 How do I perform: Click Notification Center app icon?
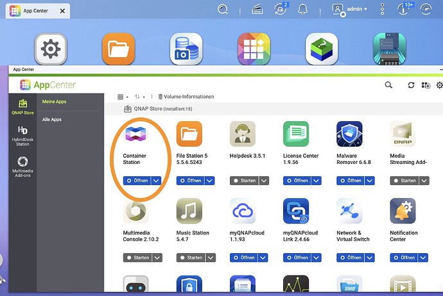403,211
